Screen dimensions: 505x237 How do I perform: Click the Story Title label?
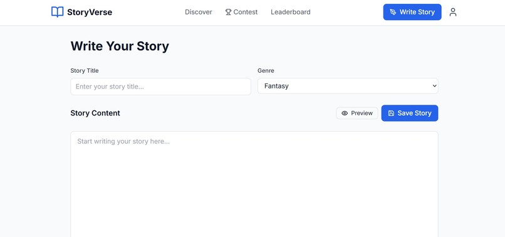pos(85,71)
